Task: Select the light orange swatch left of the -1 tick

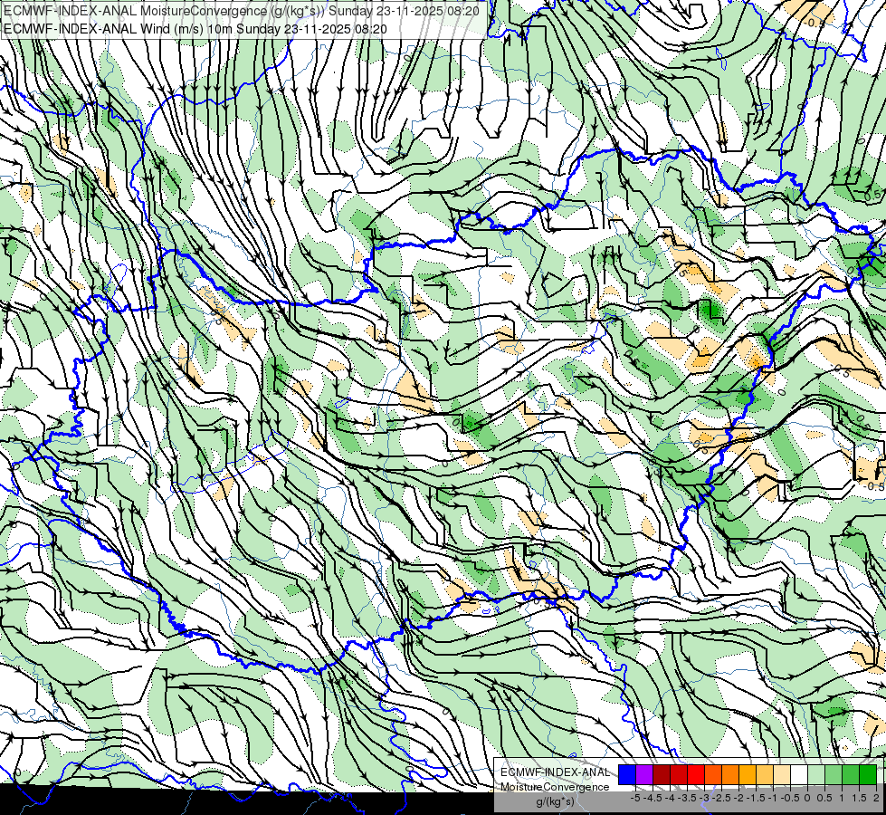Action: point(765,775)
